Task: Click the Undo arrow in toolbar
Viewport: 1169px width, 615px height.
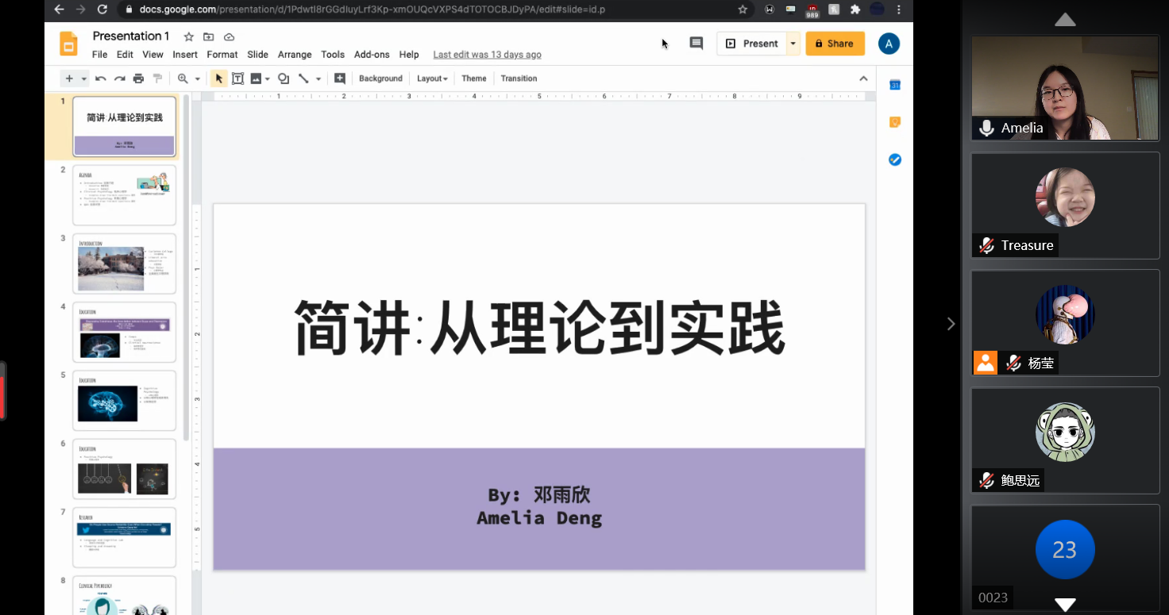Action: pos(101,79)
